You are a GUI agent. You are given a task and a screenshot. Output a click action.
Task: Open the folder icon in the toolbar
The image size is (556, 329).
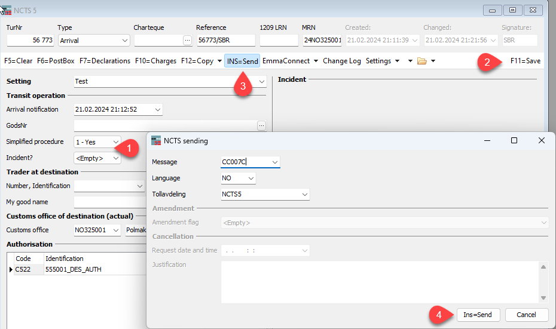[422, 61]
